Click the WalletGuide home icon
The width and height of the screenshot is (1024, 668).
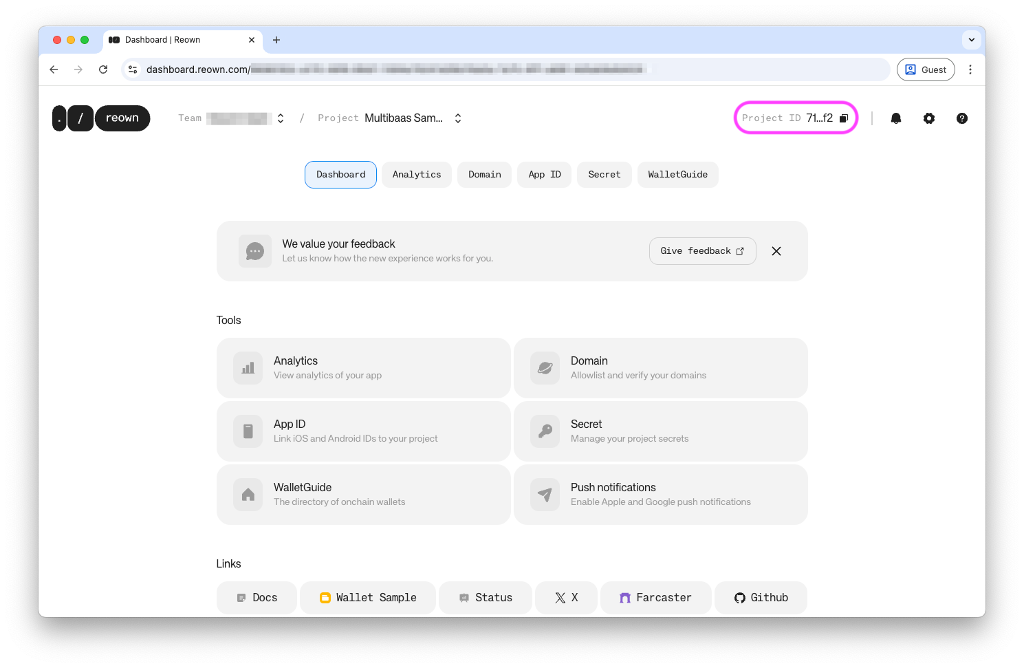coord(248,494)
